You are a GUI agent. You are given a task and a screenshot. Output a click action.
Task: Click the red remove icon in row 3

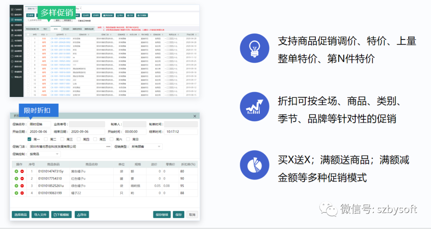[x=22, y=186]
